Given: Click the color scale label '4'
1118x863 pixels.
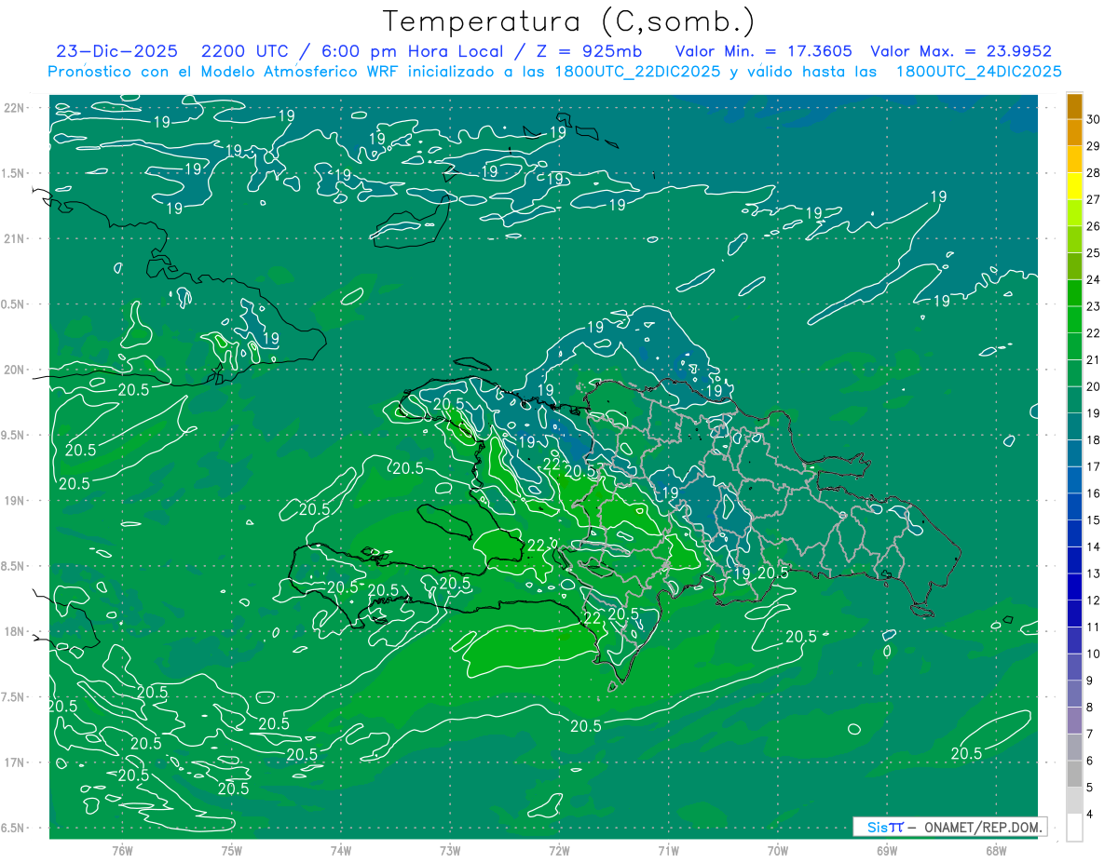Looking at the screenshot, I should point(1091,815).
